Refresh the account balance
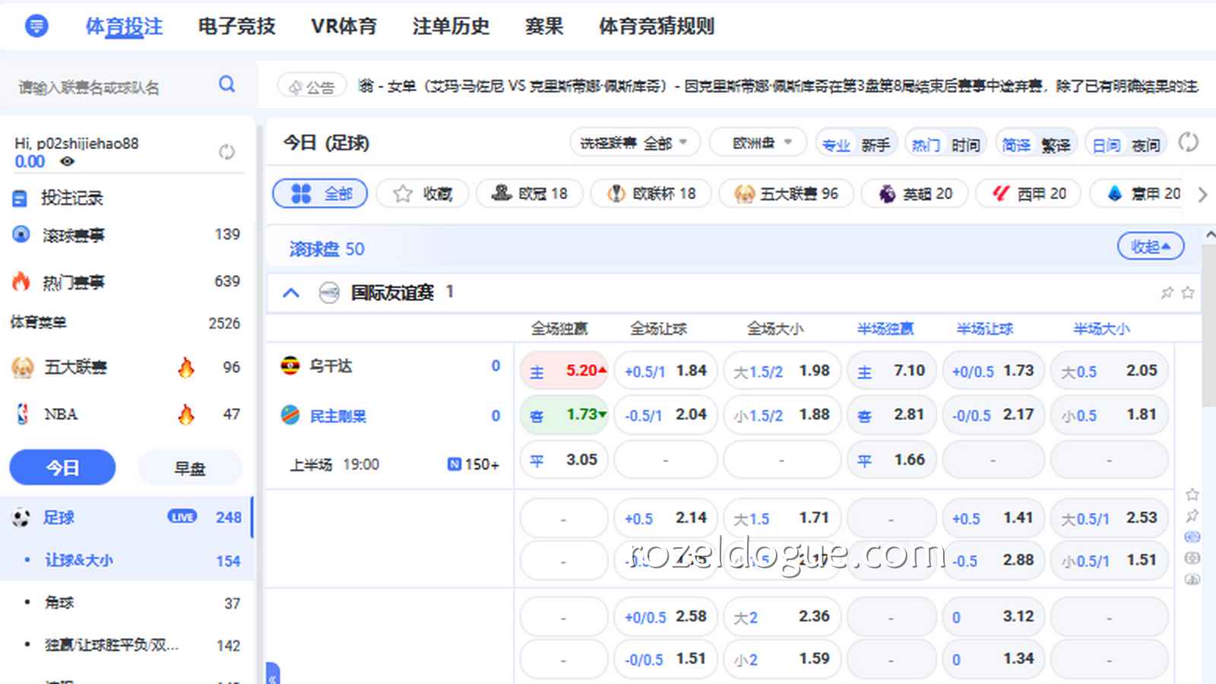 click(226, 152)
